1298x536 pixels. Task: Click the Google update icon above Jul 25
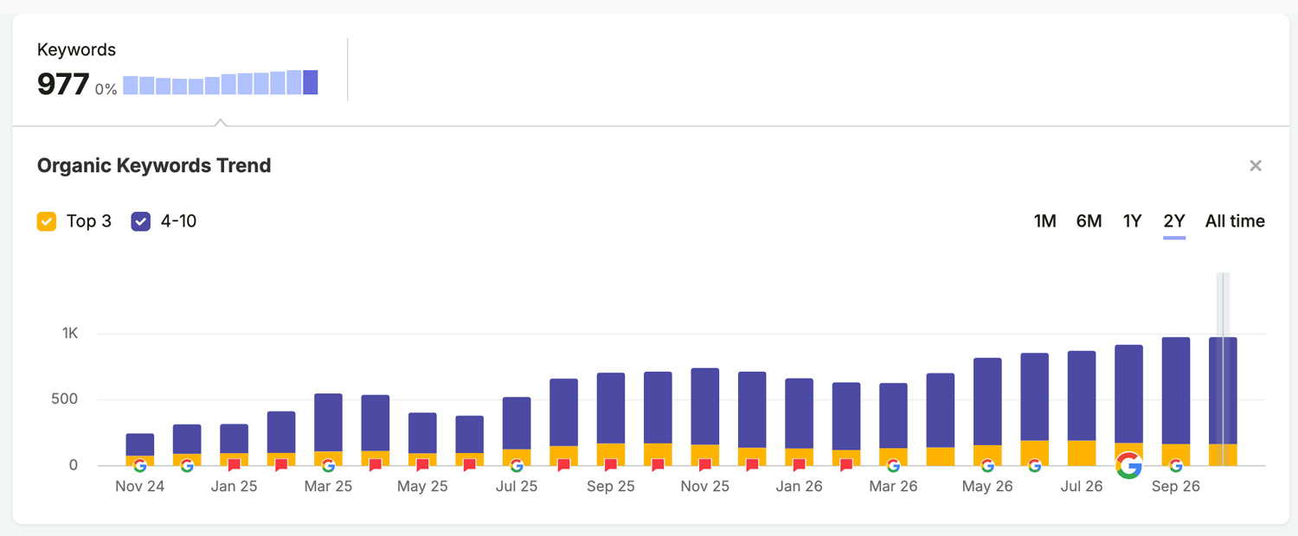[517, 466]
